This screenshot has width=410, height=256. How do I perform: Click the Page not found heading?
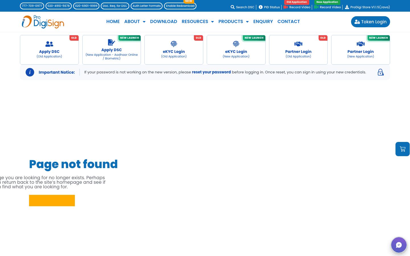(x=73, y=164)
